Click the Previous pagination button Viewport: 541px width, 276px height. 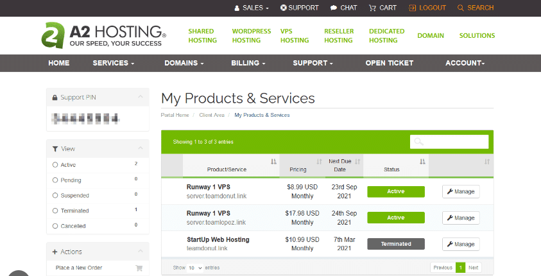[443, 268]
